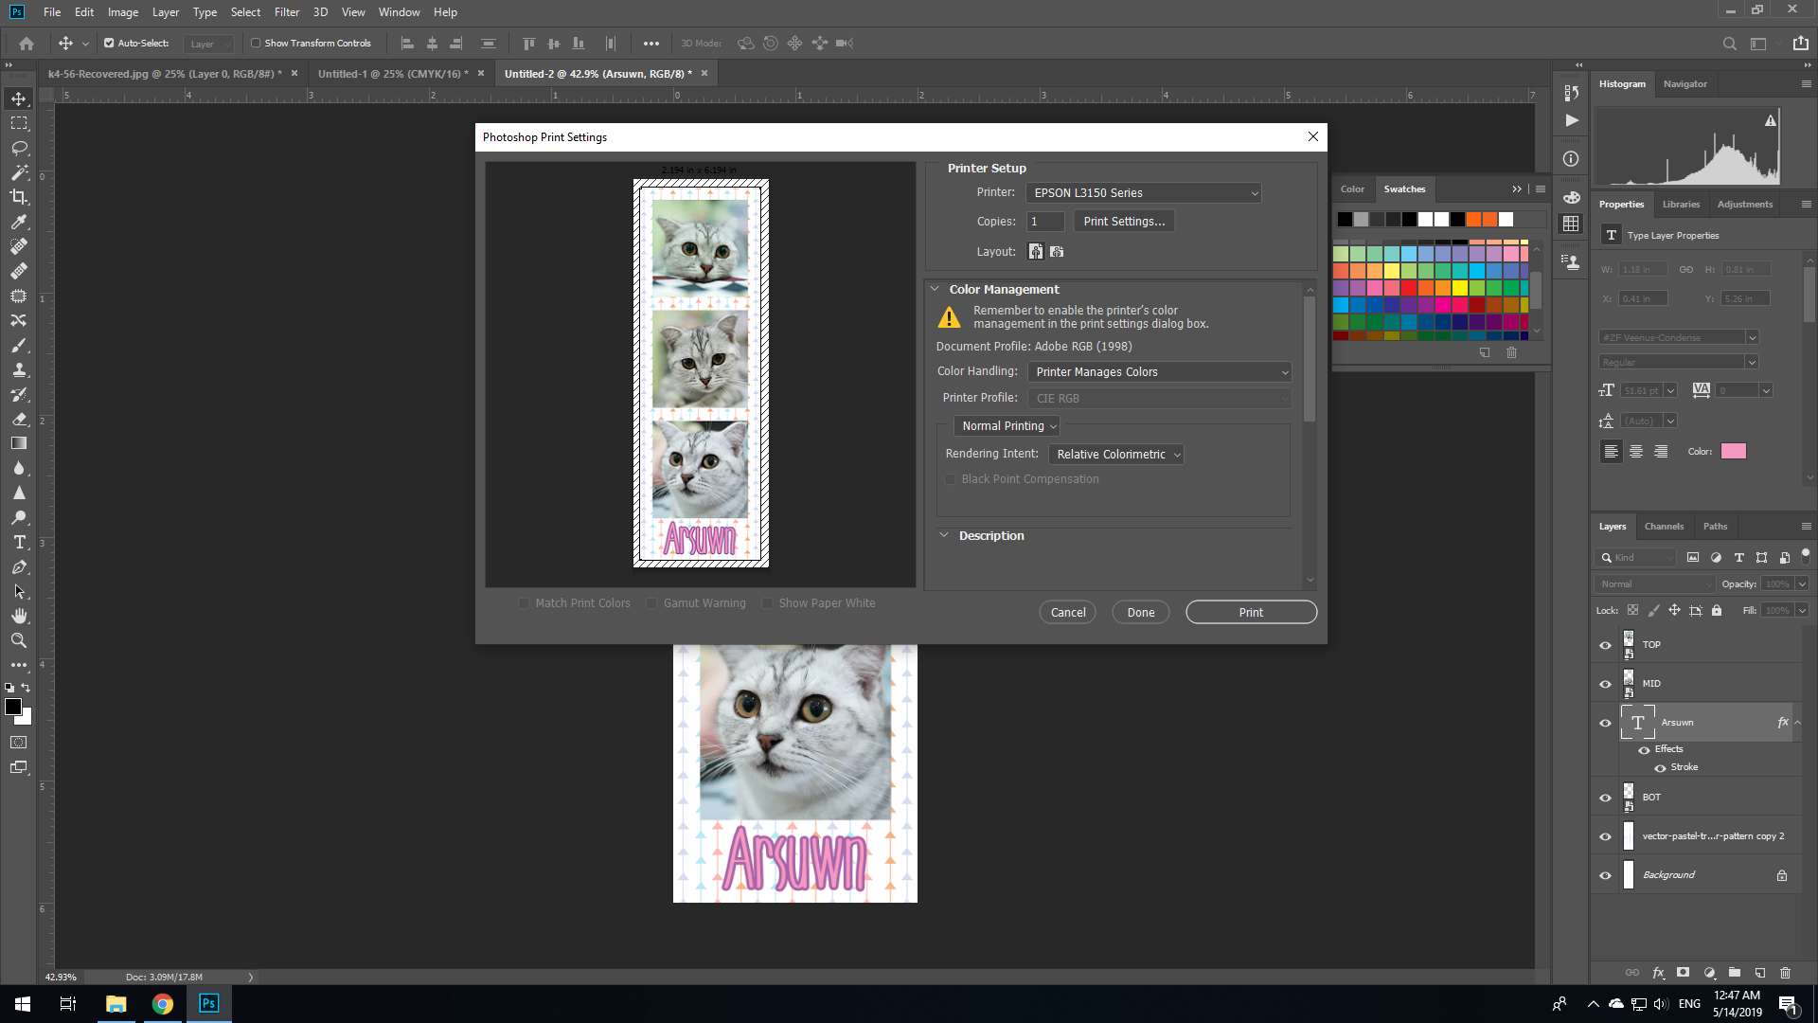Pick the orange swatch in Swatches top row

(1474, 220)
